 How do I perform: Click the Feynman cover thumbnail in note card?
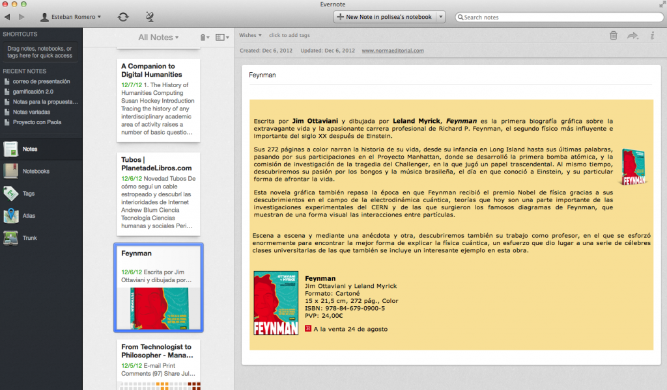pos(159,308)
